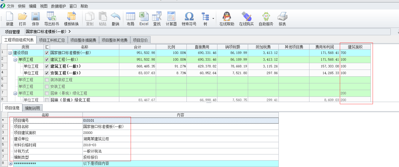Uncheck the 建设项目 row checkbox
The image size is (399, 167).
click(47, 53)
